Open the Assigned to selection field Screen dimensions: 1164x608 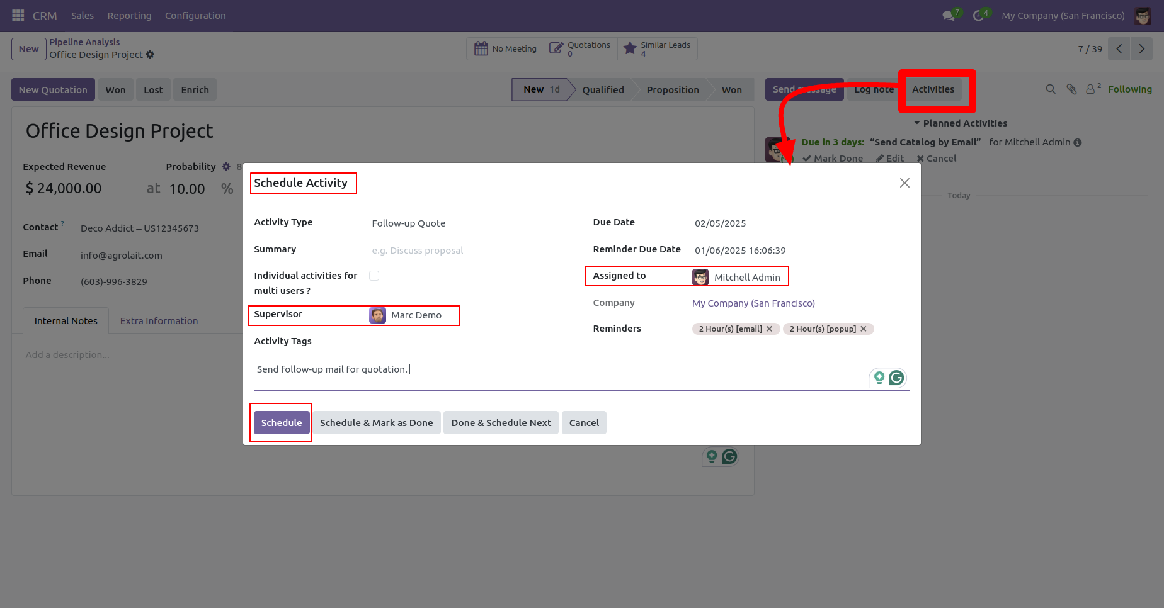tap(801, 277)
